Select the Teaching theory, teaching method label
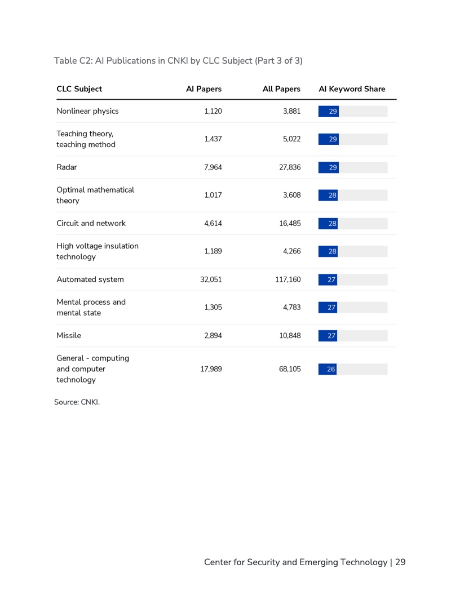 pyautogui.click(x=86, y=139)
